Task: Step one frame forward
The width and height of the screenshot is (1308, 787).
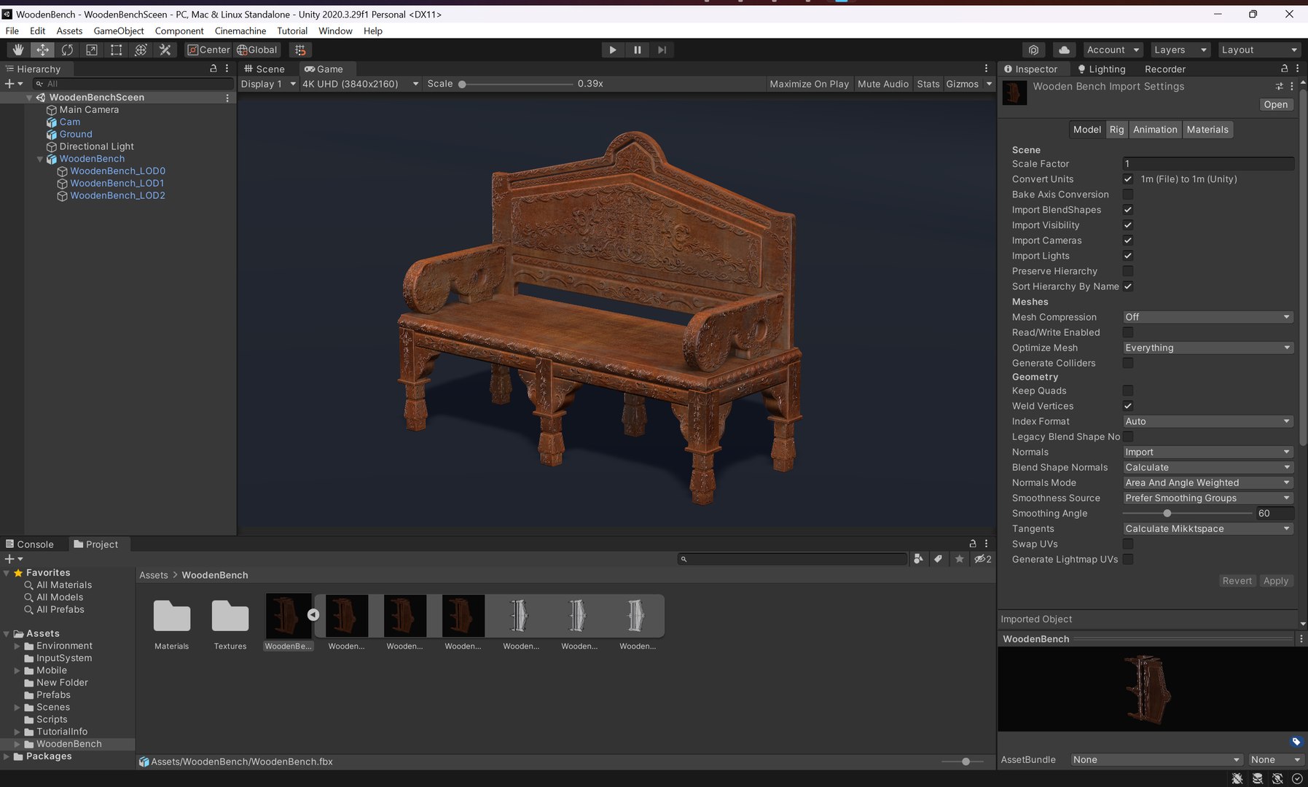Action: coord(662,50)
